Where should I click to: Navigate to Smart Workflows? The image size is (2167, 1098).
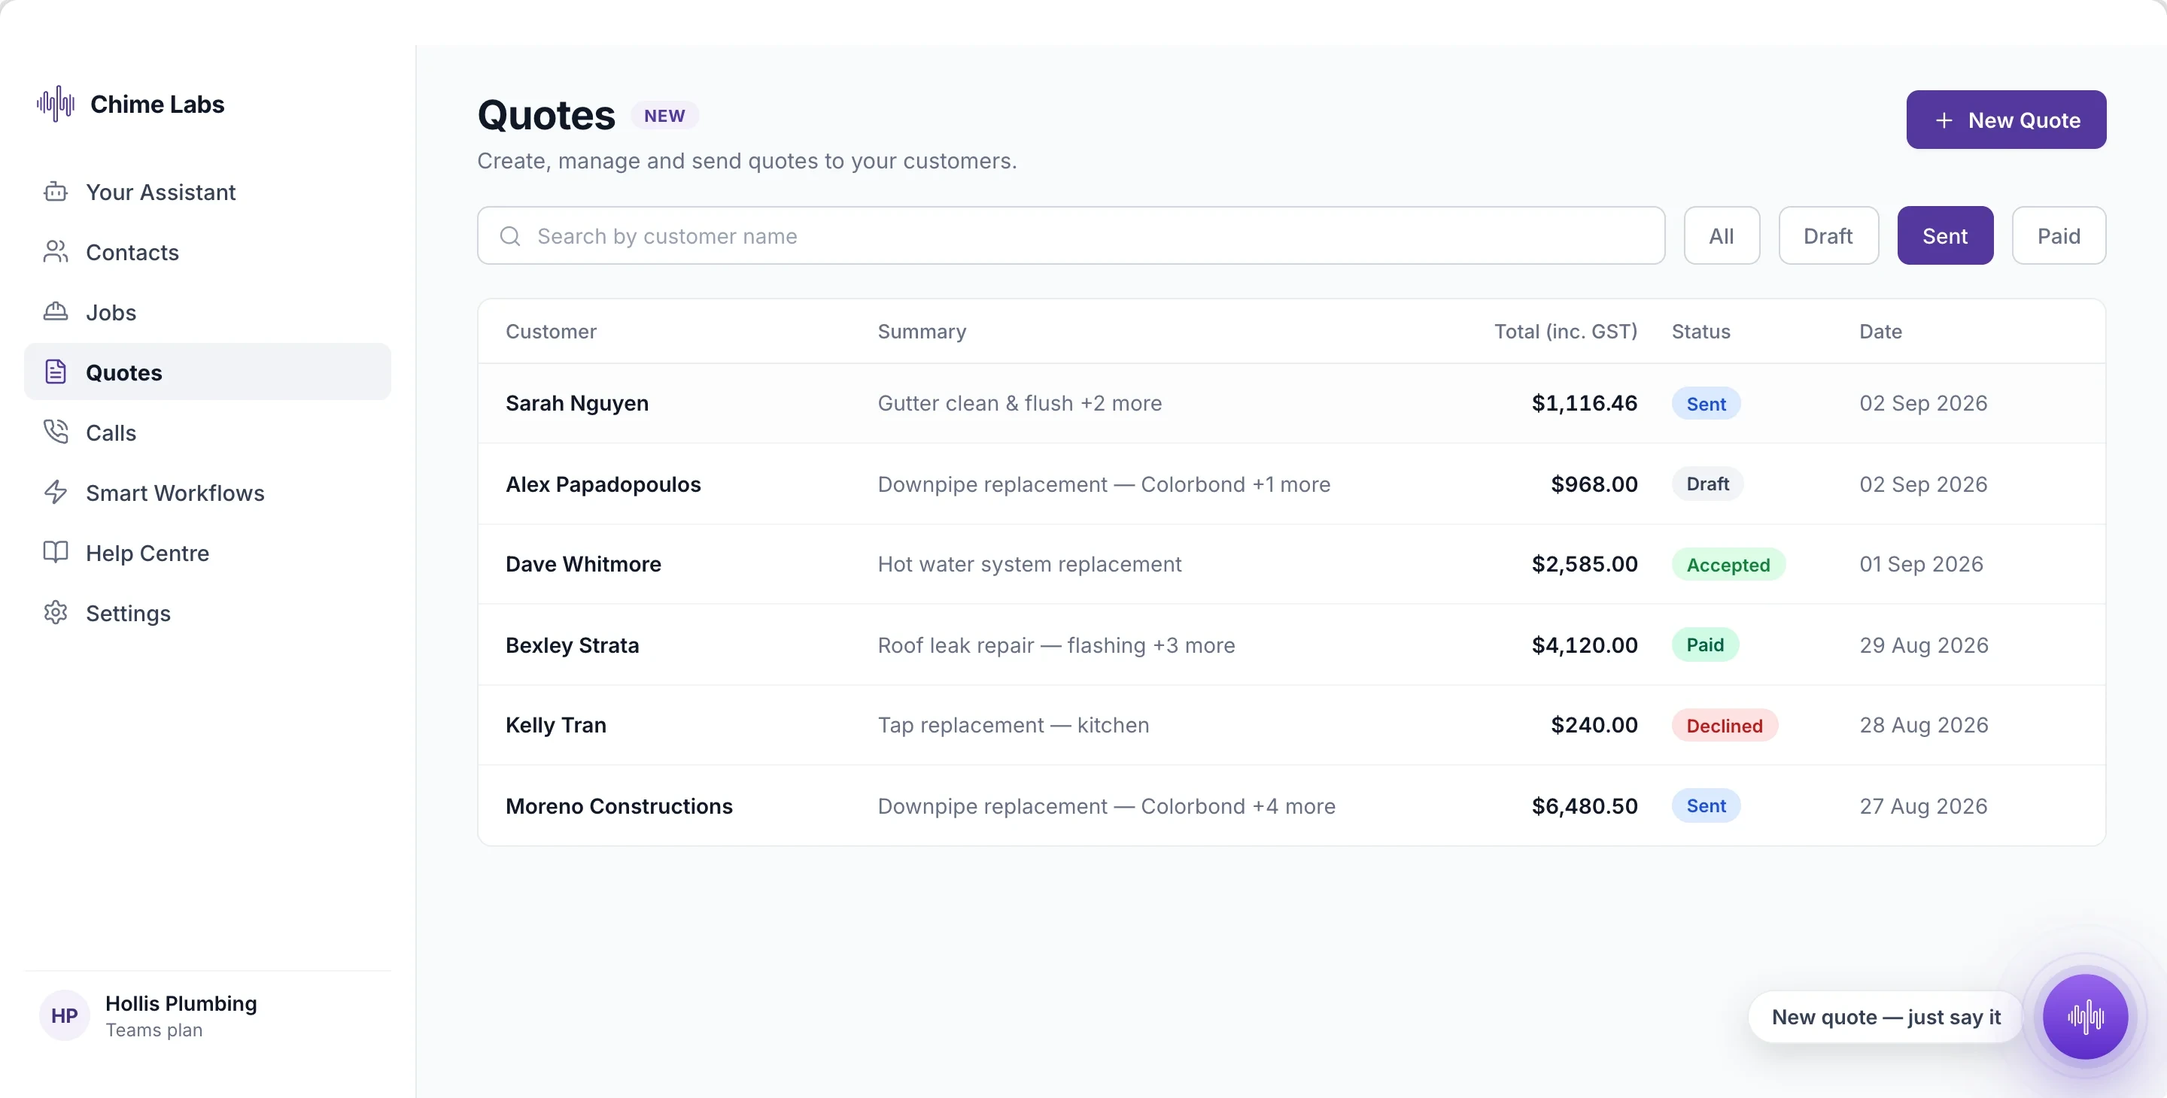click(208, 493)
